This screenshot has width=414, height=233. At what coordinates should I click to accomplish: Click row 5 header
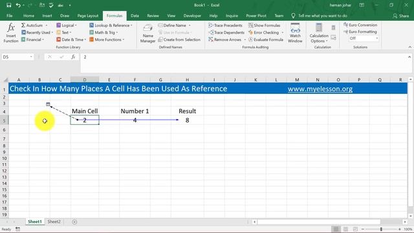[5, 120]
